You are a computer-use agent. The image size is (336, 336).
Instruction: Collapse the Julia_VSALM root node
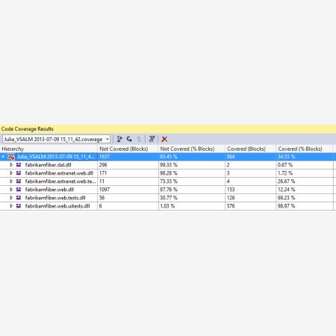3,157
